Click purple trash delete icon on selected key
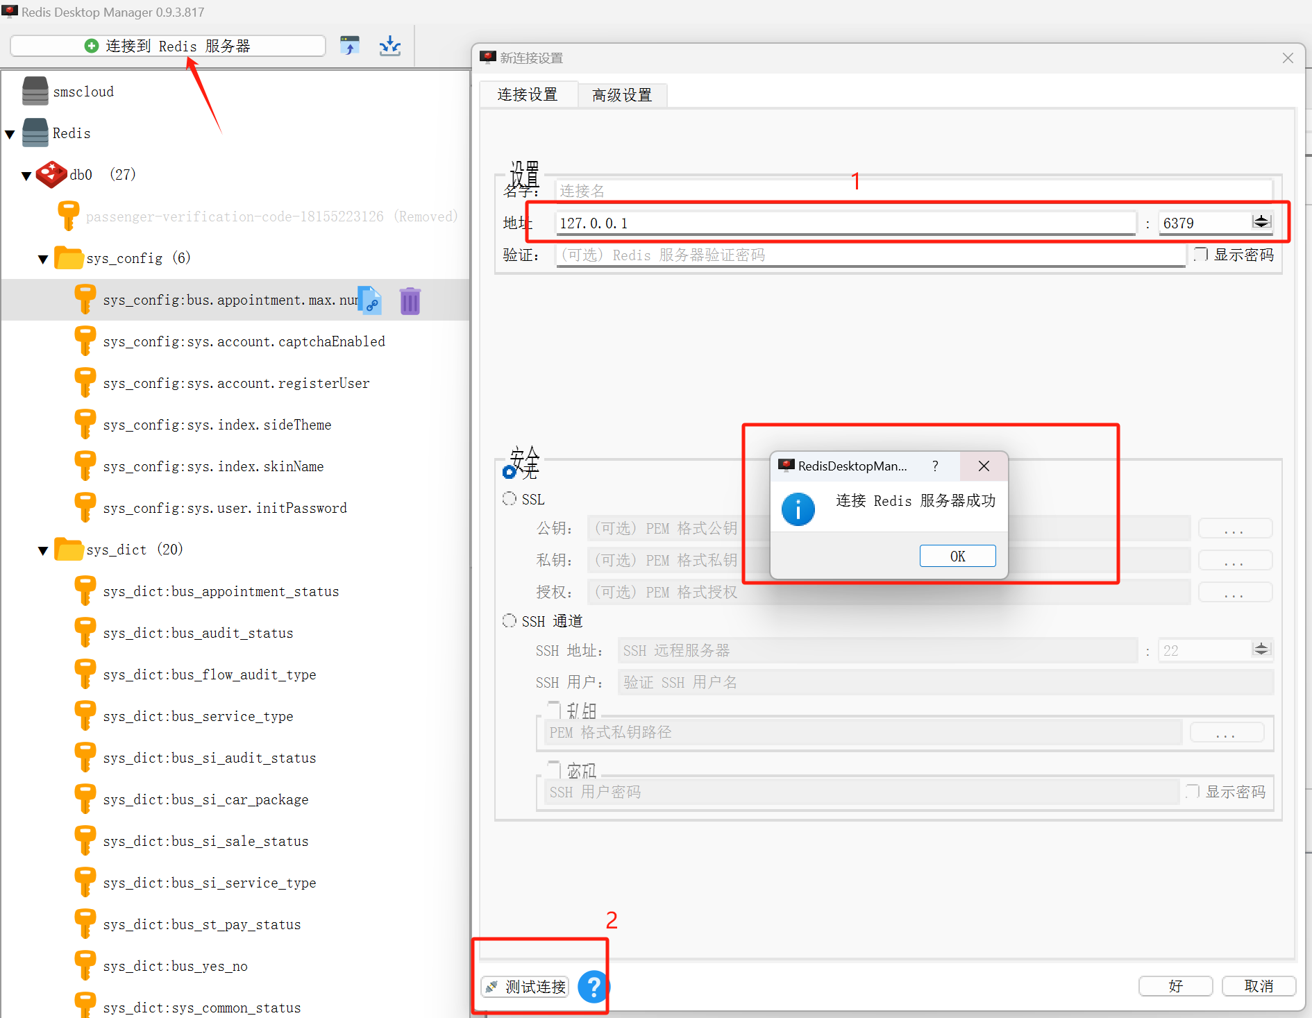Image resolution: width=1312 pixels, height=1018 pixels. pos(410,300)
